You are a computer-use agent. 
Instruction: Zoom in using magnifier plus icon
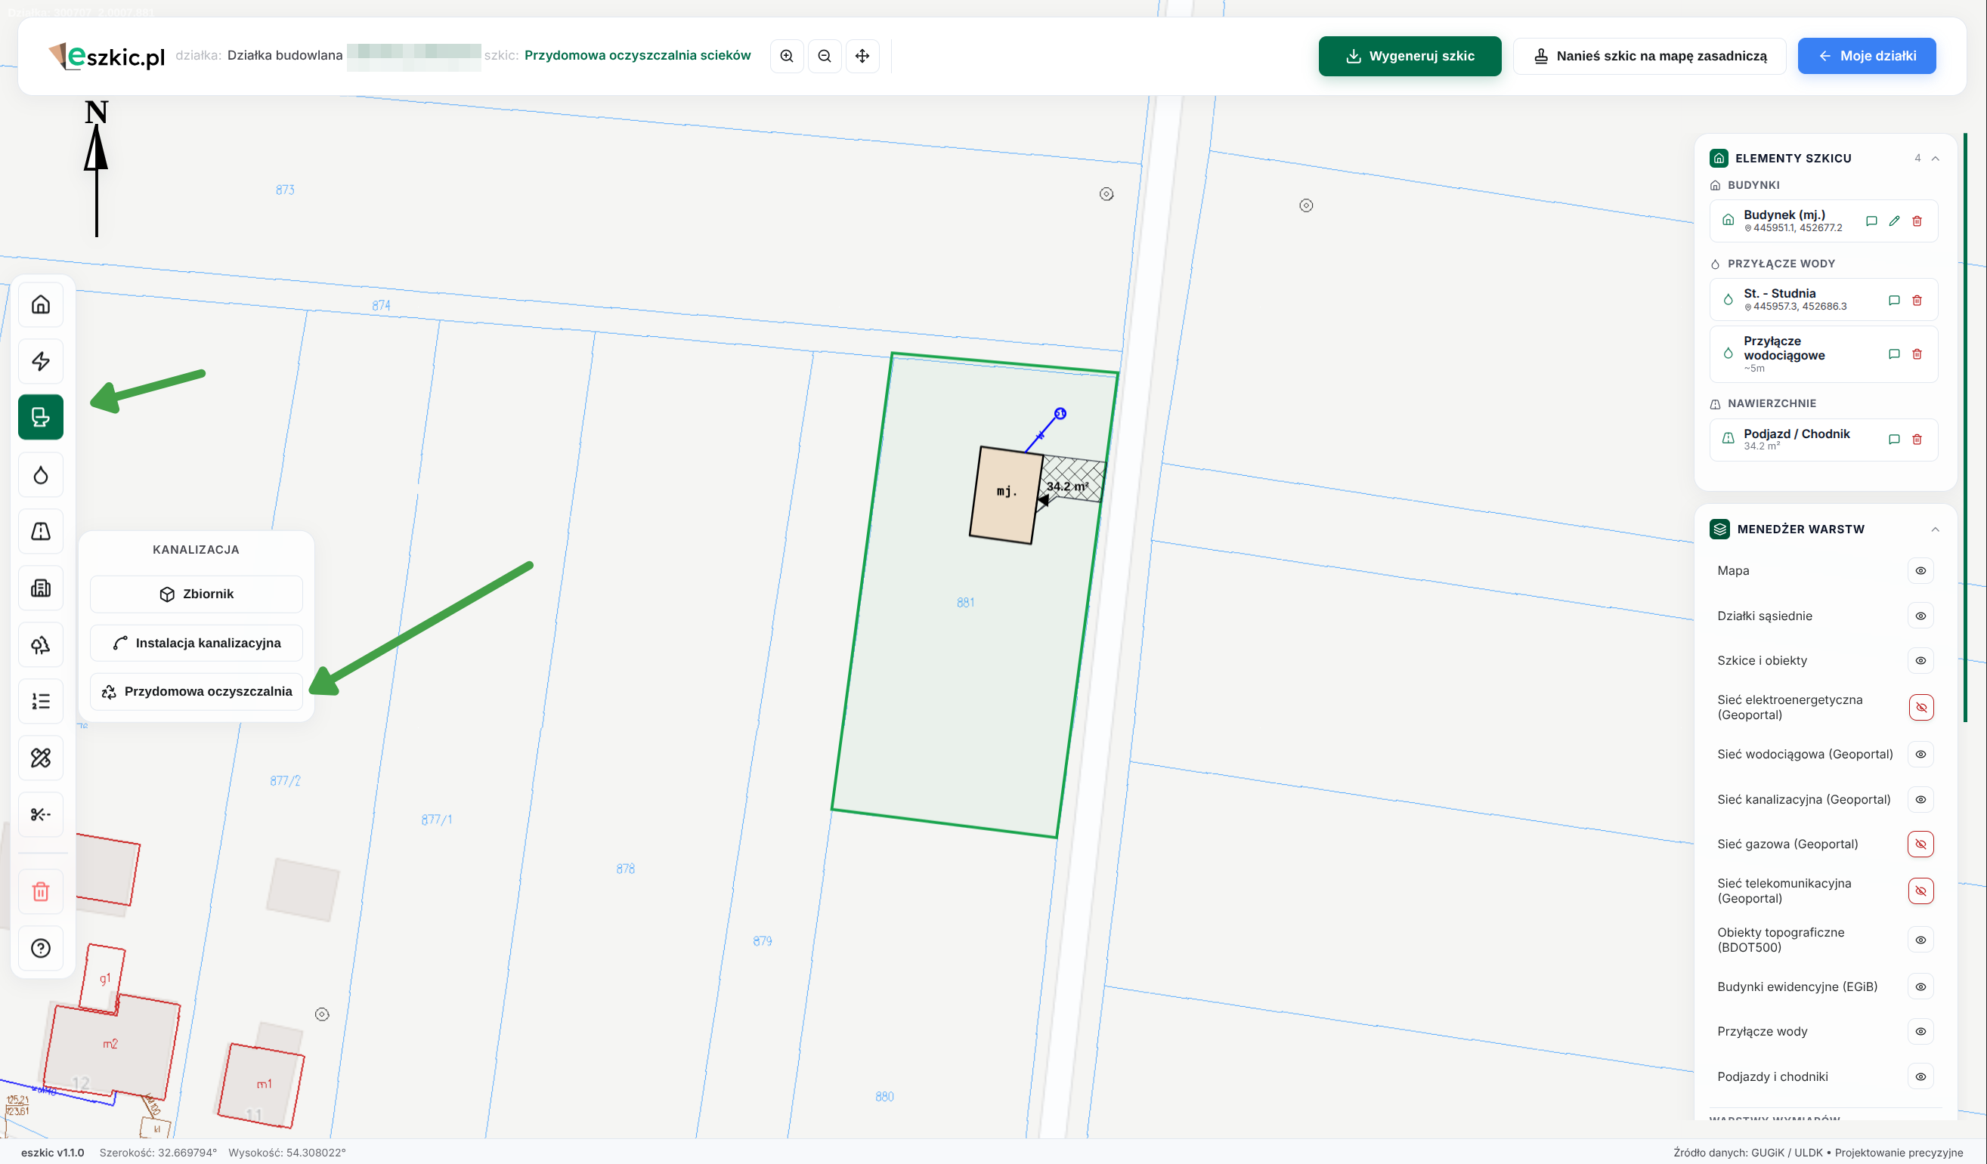(787, 56)
